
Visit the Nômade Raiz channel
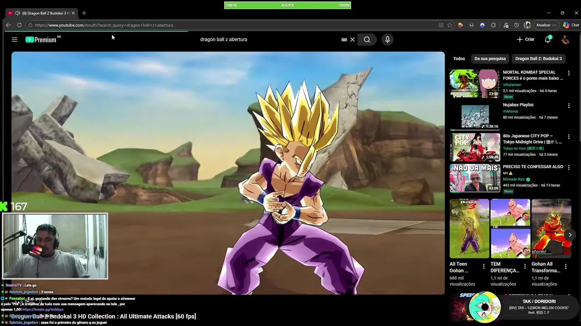click(514, 179)
